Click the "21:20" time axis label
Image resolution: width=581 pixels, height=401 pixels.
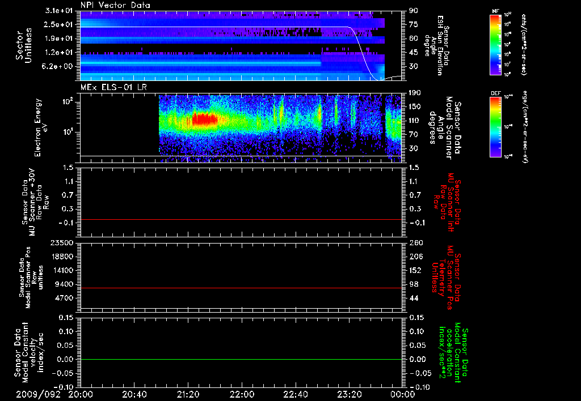188,394
